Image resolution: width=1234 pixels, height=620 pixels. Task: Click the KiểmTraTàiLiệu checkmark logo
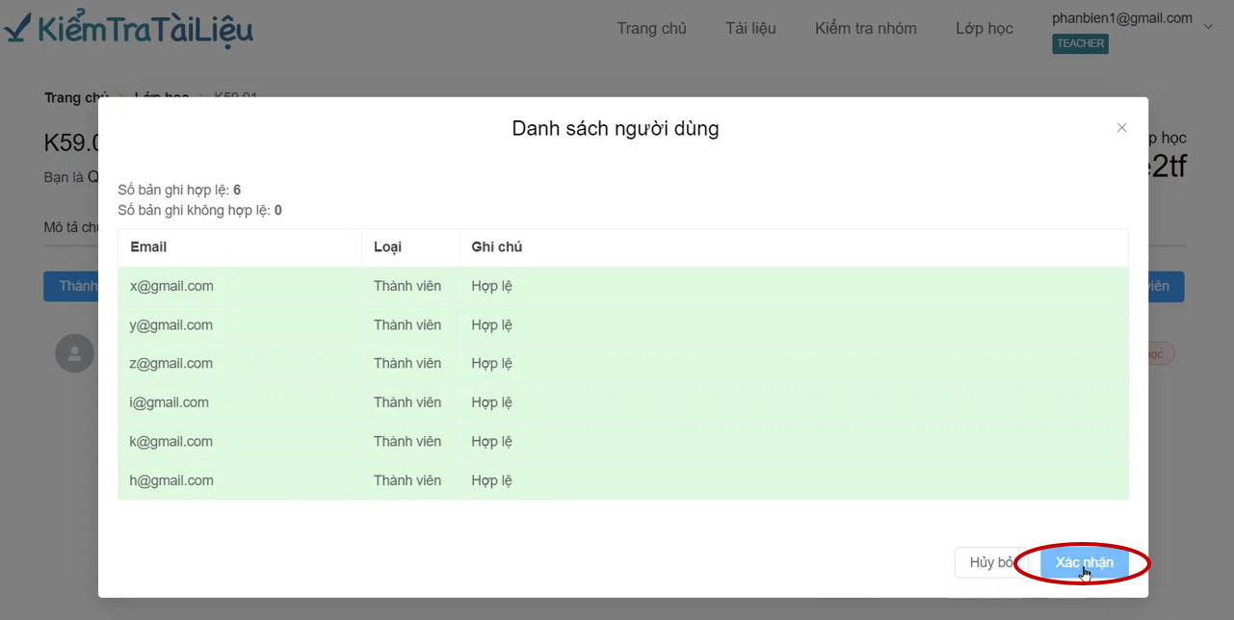click(128, 28)
